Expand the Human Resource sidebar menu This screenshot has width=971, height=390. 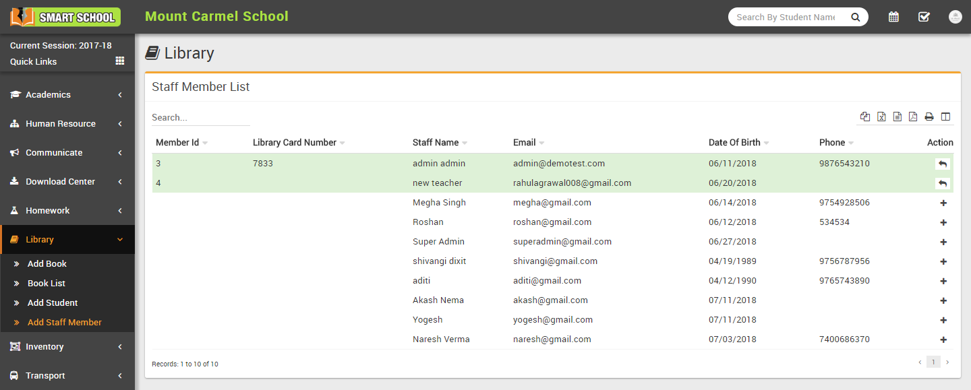pos(67,124)
